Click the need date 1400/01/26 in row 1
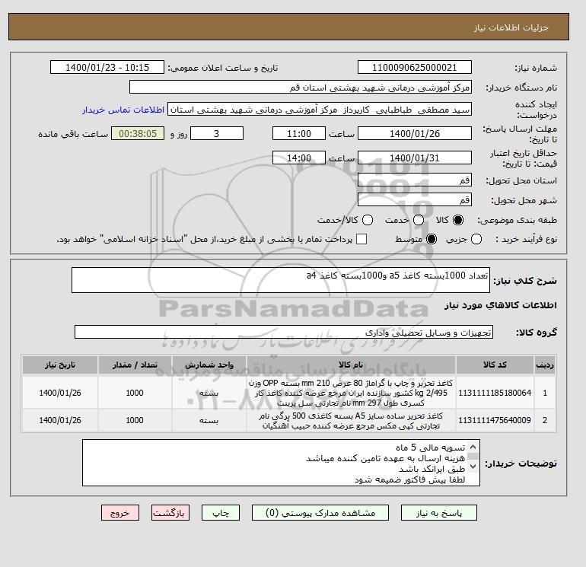 pyautogui.click(x=60, y=393)
